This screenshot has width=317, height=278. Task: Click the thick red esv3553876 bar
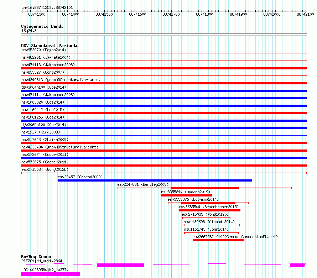pos(208,203)
